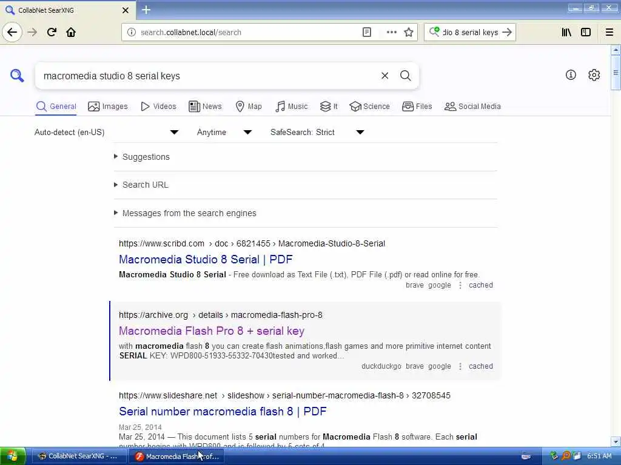
Task: Reload the current page
Action: 52,32
